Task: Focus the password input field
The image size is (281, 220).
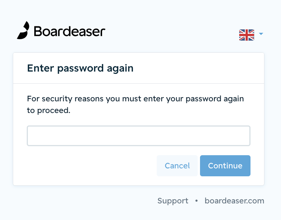Action: click(139, 136)
